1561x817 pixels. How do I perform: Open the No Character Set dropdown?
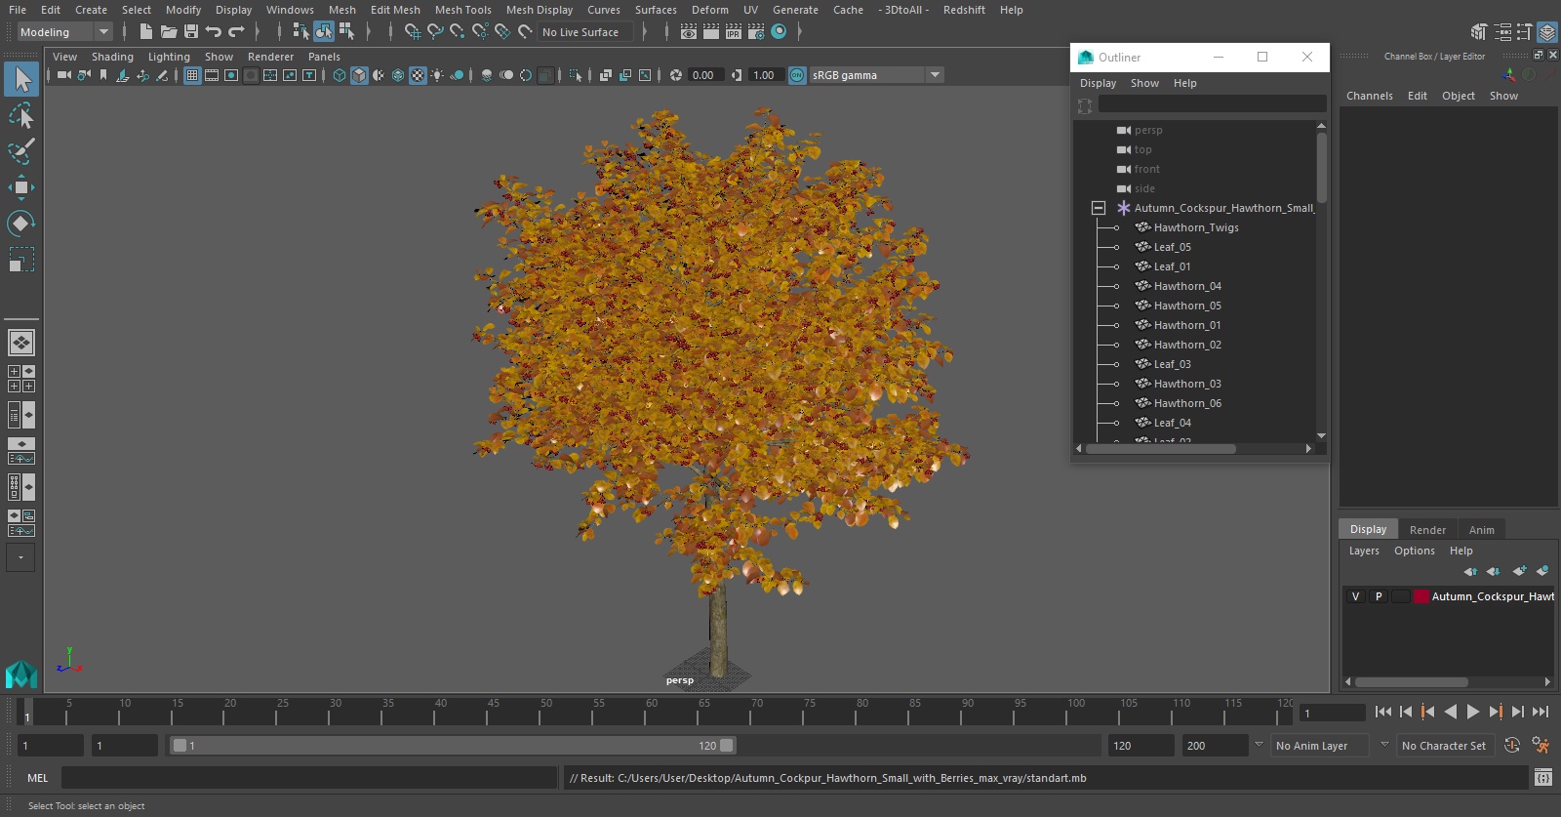pos(1445,746)
